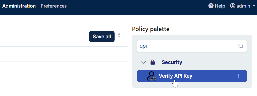This screenshot has width=257, height=96.
Task: Click the Save all button
Action: click(102, 37)
